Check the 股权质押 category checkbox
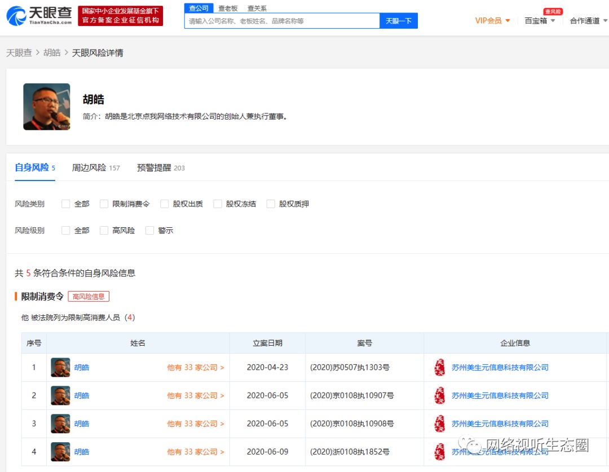This screenshot has height=472, width=609. (271, 204)
